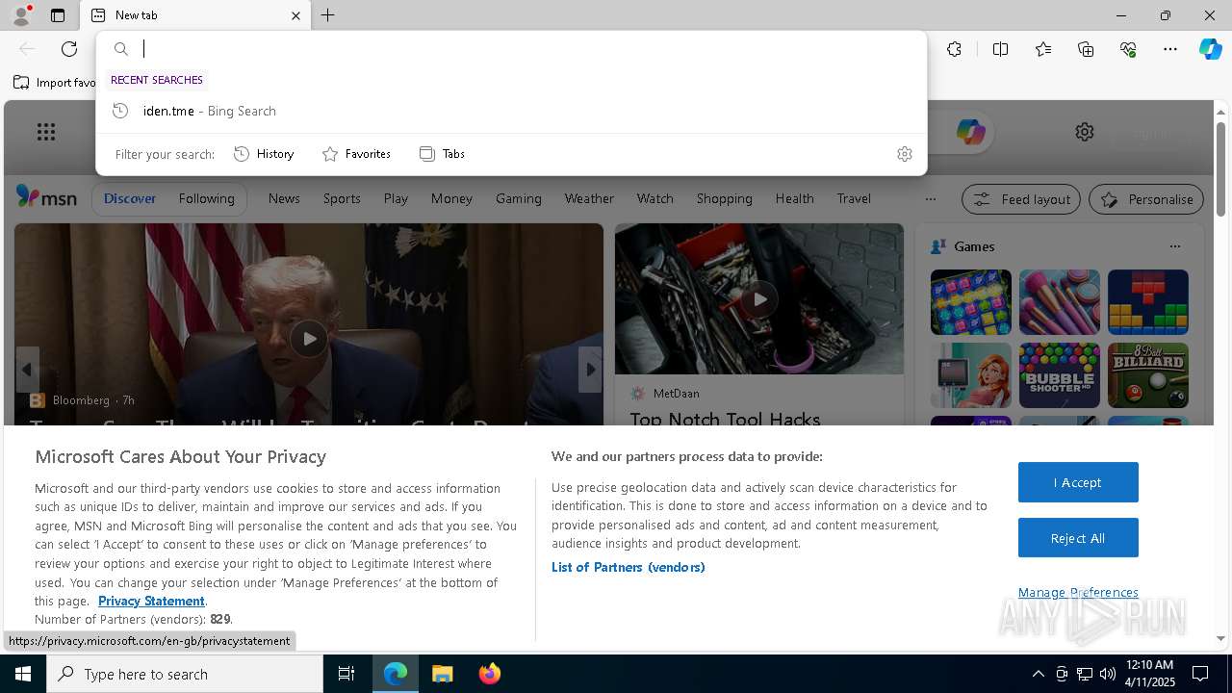Viewport: 1232px width, 693px height.
Task: Open the Gaming menu item
Action: [x=519, y=198]
